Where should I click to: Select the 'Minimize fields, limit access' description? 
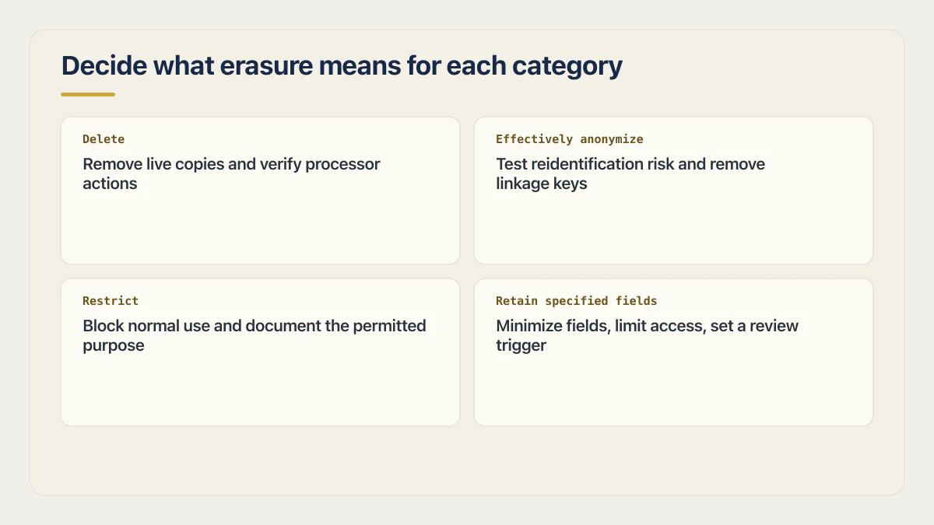pos(648,336)
